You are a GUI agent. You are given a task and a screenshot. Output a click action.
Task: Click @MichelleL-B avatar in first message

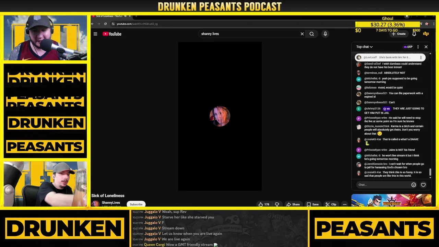359,79
